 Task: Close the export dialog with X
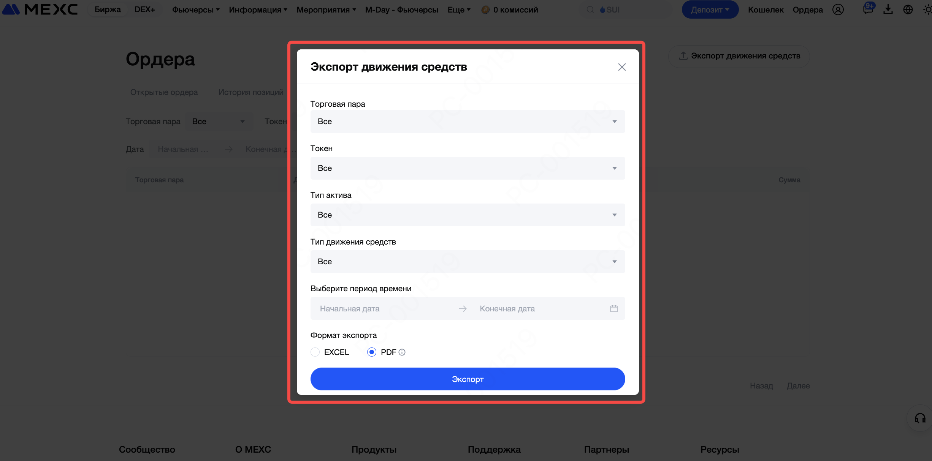pyautogui.click(x=622, y=67)
